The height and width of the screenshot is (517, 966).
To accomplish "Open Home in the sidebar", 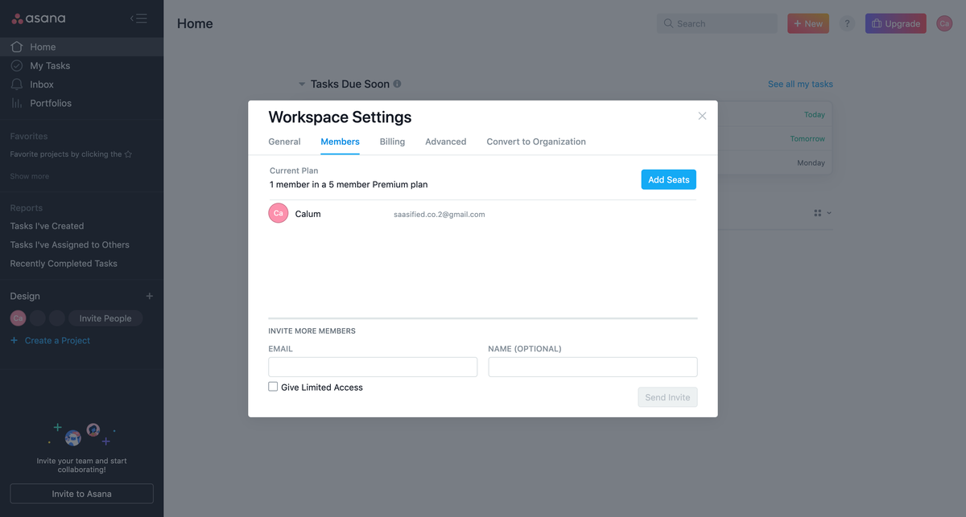I will click(x=81, y=47).
